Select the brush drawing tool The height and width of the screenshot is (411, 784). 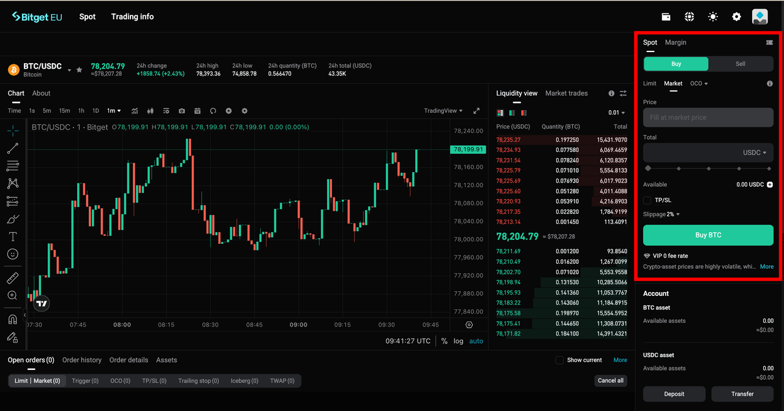(12, 219)
